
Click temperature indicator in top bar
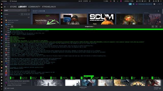point(141,1)
